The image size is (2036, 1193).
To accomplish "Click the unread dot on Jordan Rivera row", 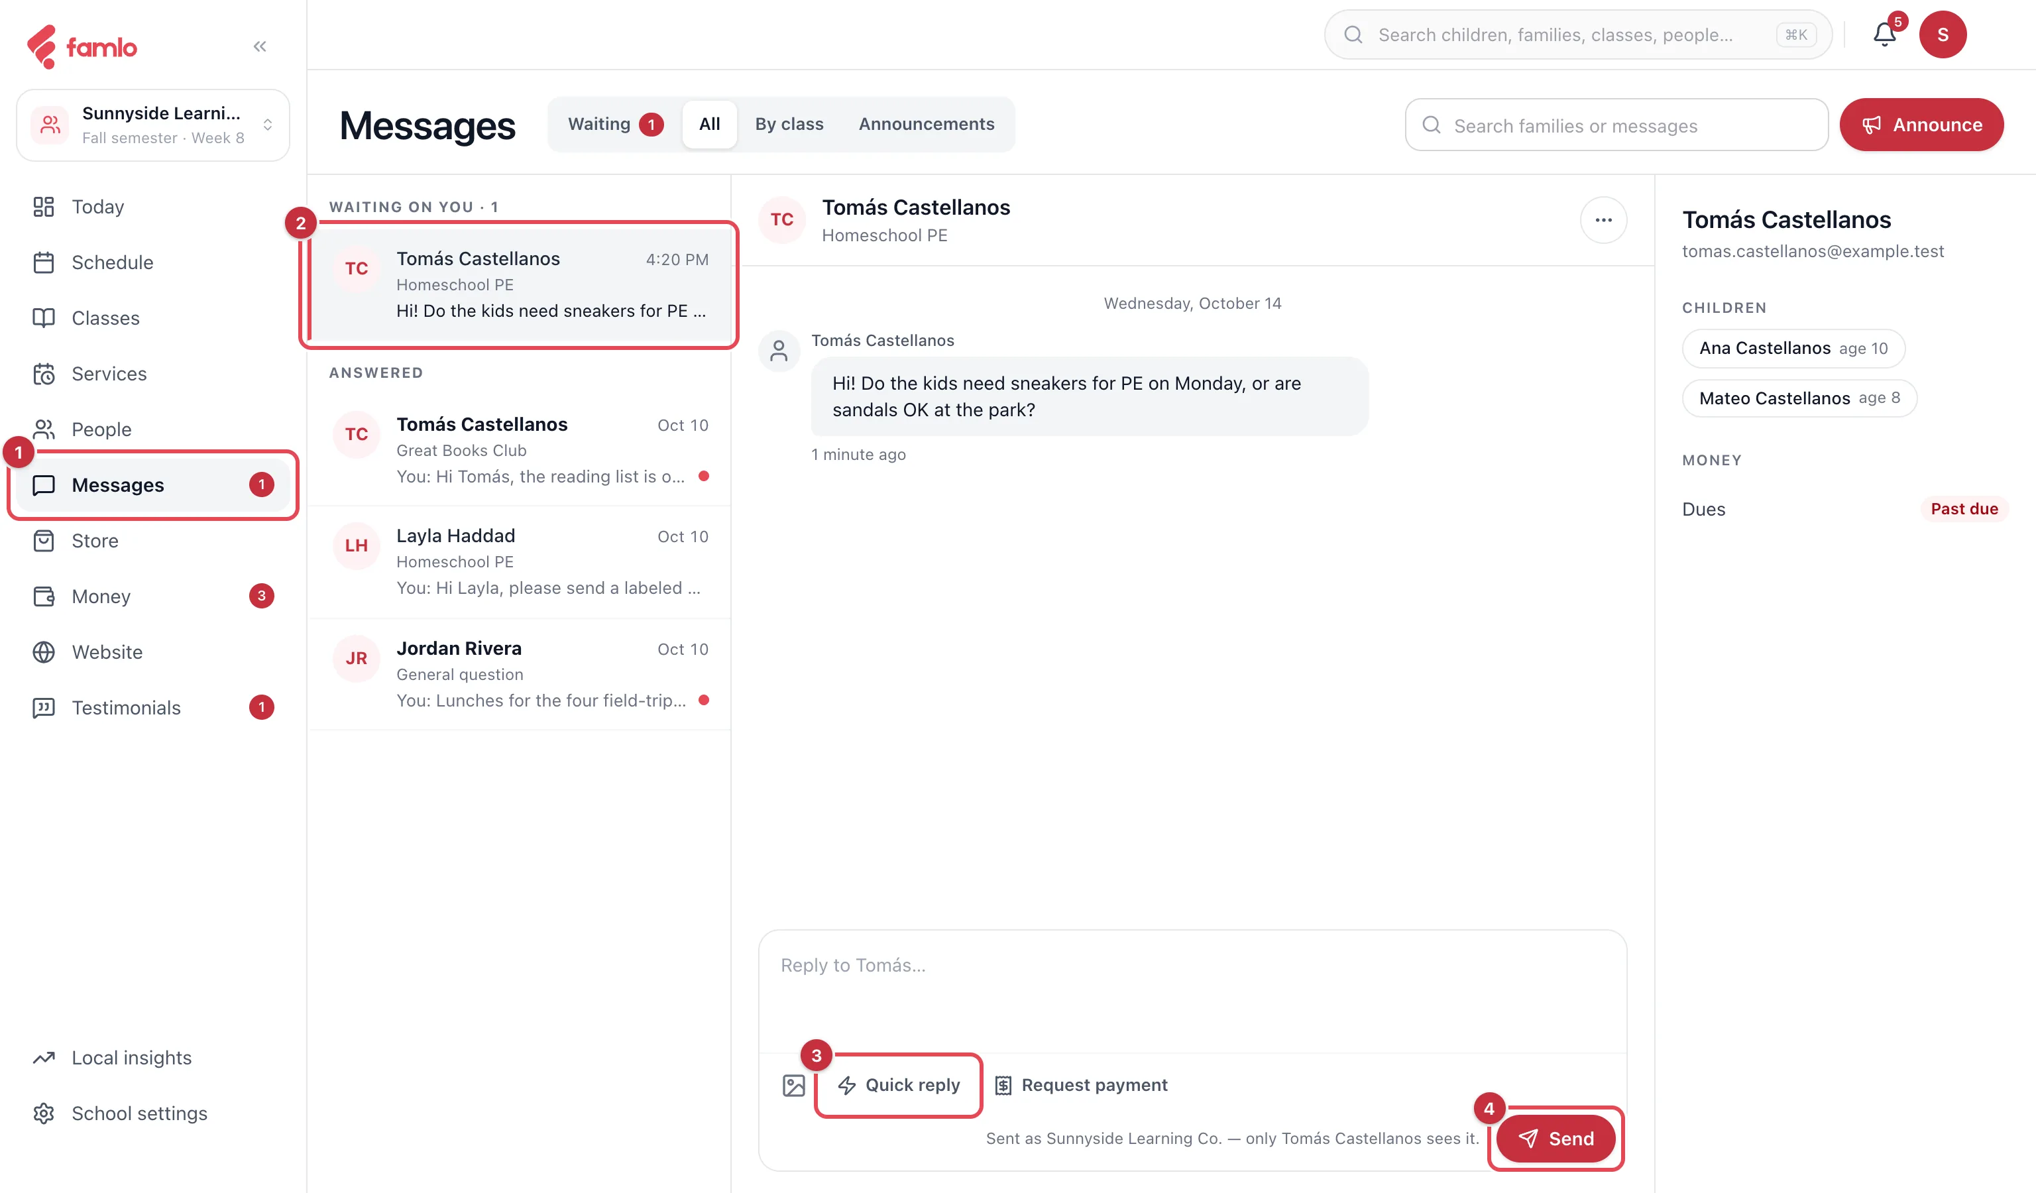I will click(704, 701).
